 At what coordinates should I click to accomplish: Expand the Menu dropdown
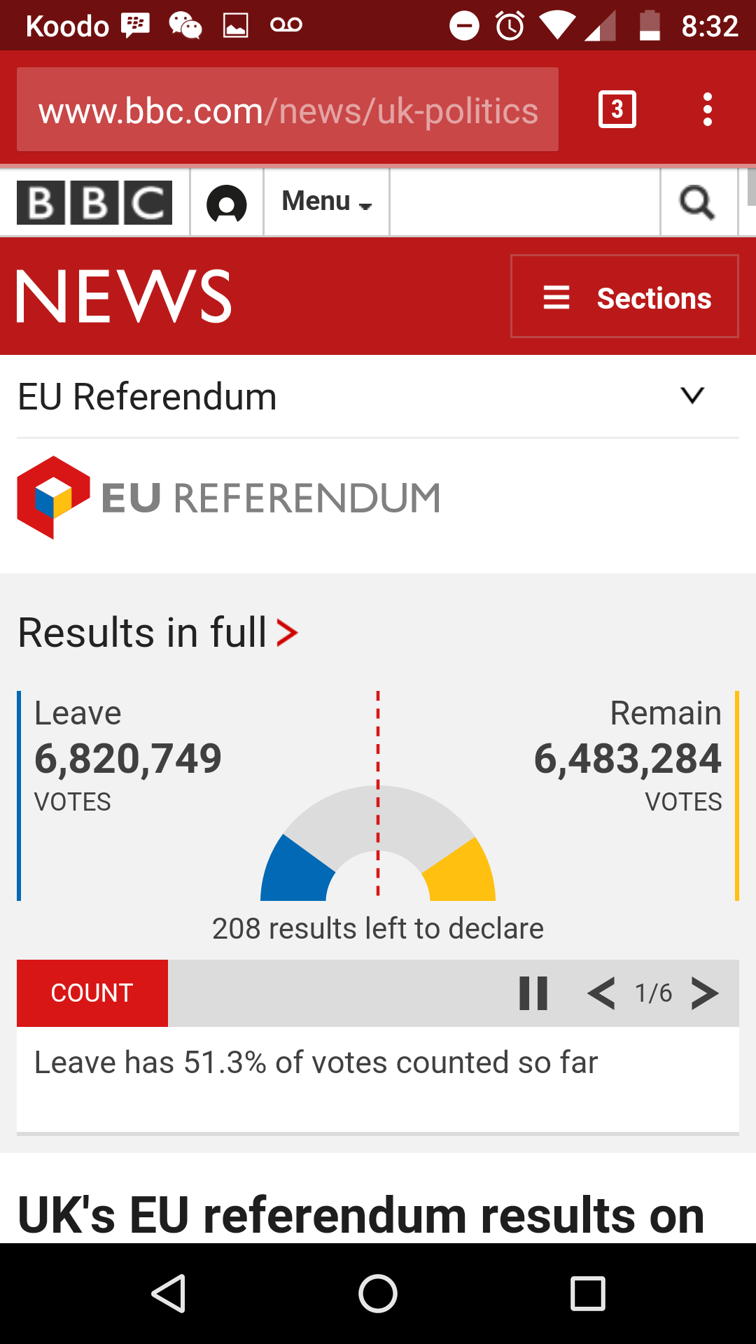tap(326, 202)
